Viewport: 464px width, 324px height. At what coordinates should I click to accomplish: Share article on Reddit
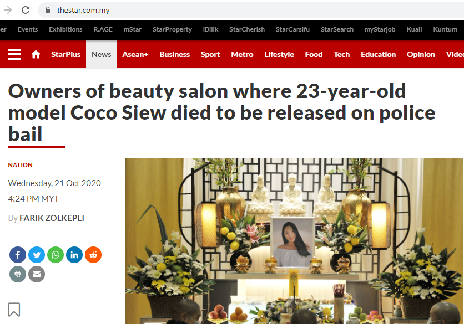click(93, 255)
